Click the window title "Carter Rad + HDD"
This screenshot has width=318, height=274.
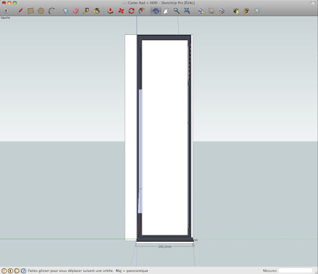tap(142, 2)
